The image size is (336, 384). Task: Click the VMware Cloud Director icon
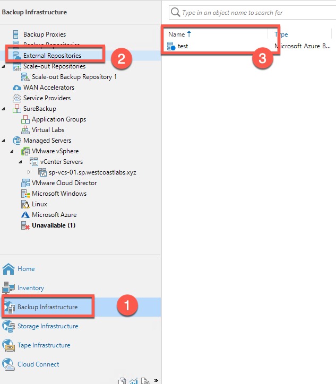[x=25, y=183]
